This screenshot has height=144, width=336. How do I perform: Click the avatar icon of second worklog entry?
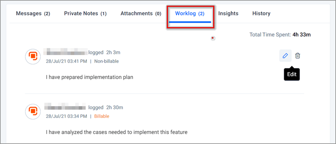coord(33,111)
